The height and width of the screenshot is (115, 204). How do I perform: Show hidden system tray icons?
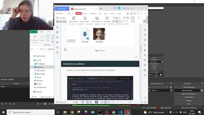pos(167,112)
